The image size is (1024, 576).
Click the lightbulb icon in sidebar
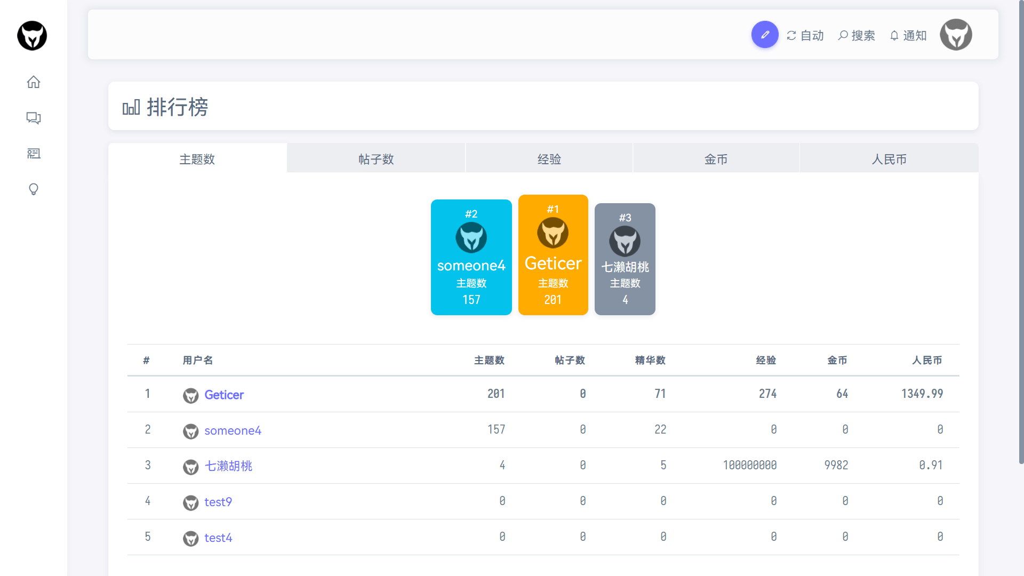[x=34, y=189]
